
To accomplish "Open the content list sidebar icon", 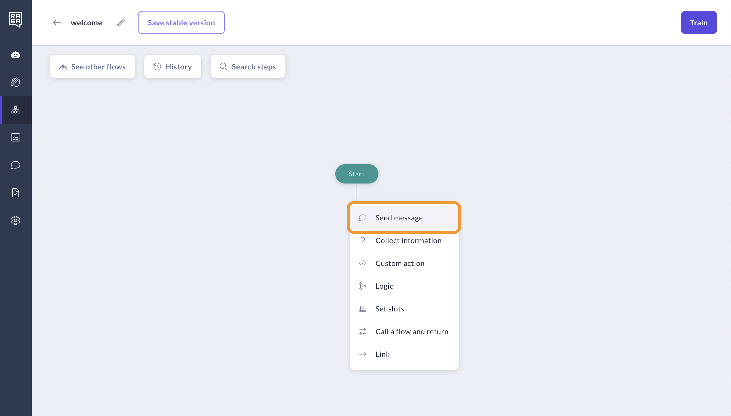I will 16,137.
